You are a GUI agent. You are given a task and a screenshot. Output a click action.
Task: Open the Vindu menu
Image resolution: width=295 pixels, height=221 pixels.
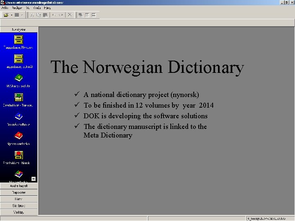[x=37, y=8]
